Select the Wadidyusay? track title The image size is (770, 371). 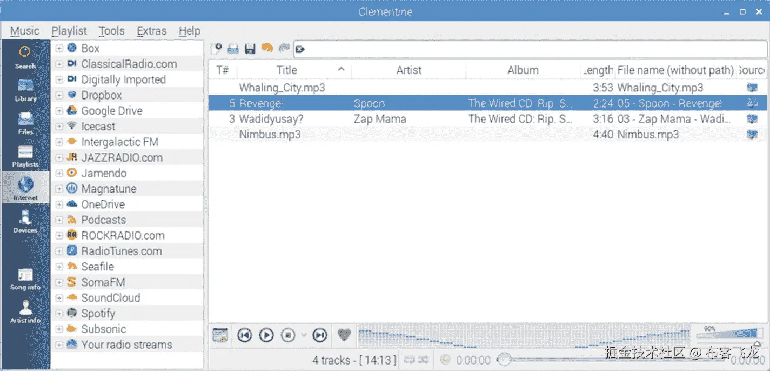click(x=271, y=119)
